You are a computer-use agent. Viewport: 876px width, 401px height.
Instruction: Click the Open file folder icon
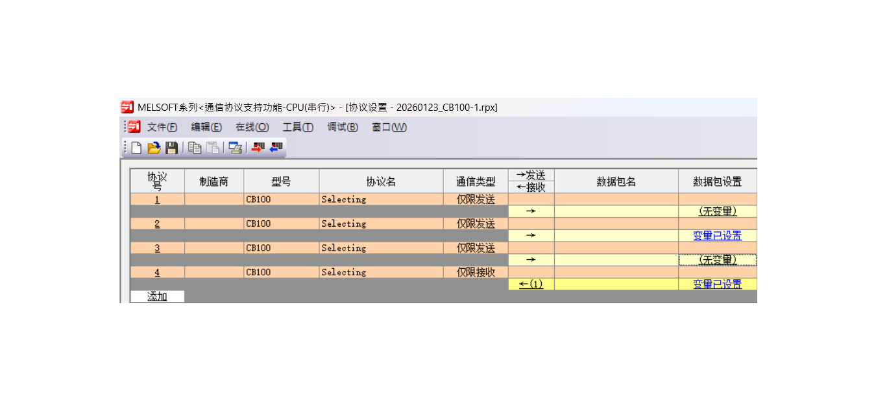click(154, 148)
